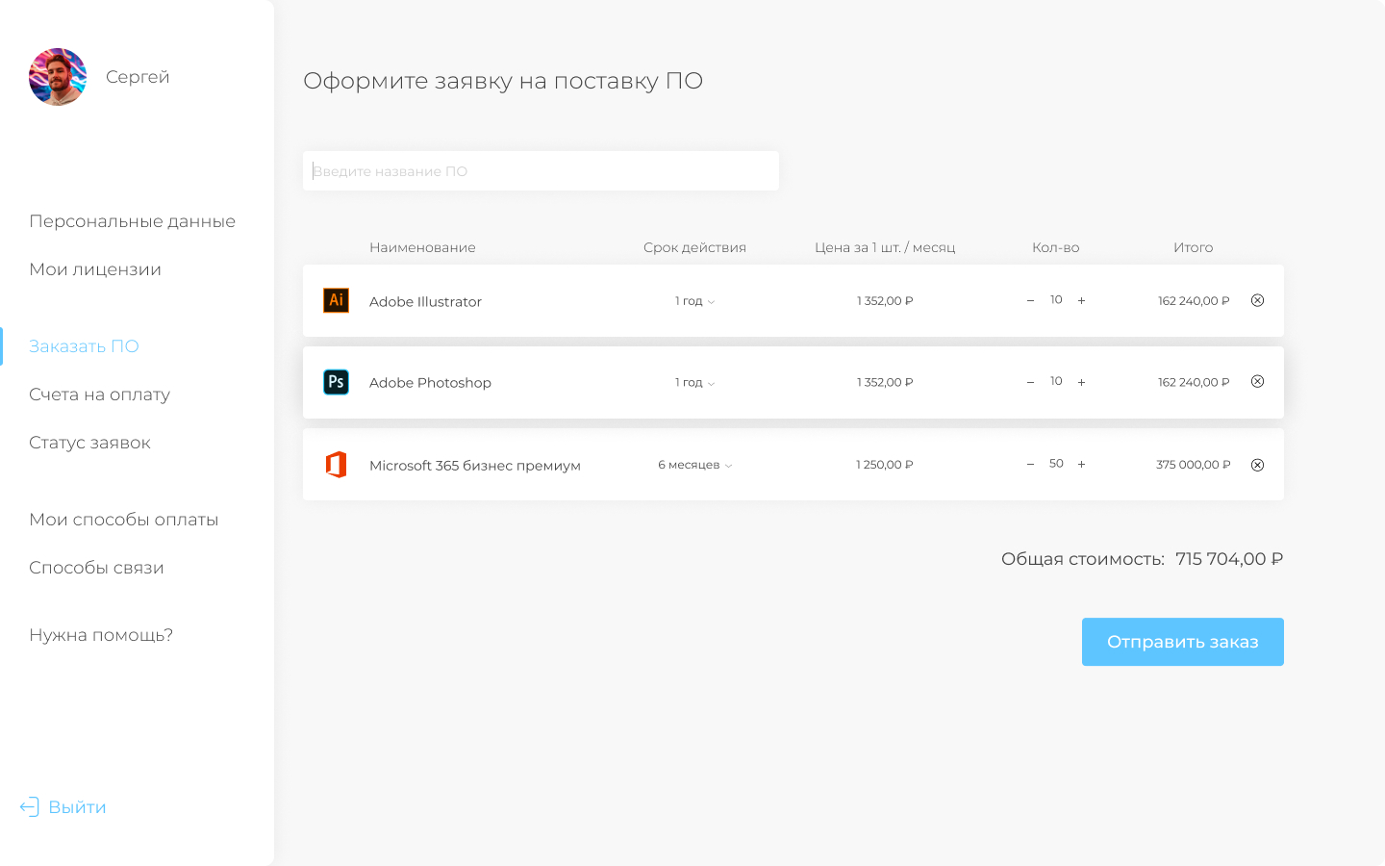Select Заказать ПО in sidebar
This screenshot has height=866, width=1385.
click(x=84, y=346)
